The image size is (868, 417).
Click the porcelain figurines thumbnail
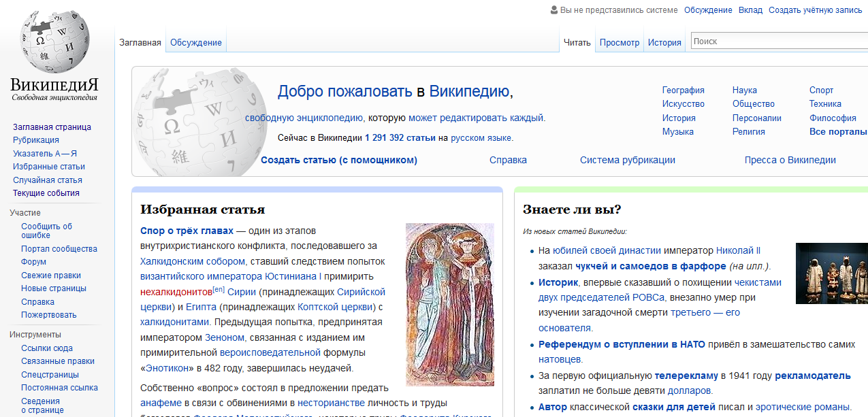[832, 273]
